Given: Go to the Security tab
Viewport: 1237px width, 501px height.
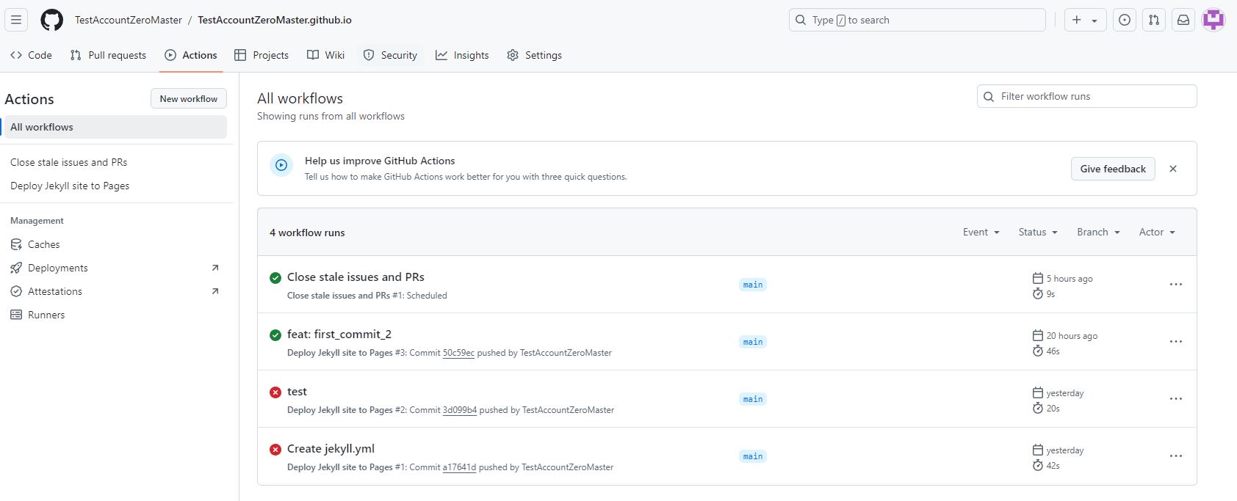Looking at the screenshot, I should (390, 55).
